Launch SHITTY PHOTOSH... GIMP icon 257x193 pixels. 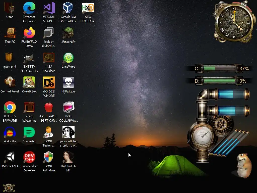pos(29,58)
